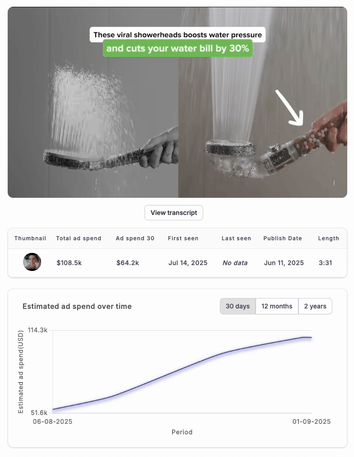The height and width of the screenshot is (457, 354).
Task: Sort by Publish Date header
Action: 283,238
